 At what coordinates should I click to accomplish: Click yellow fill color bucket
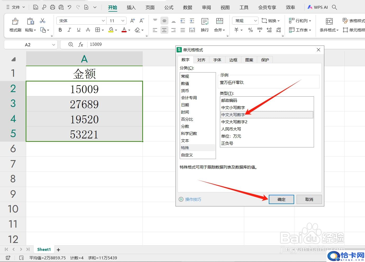(x=111, y=30)
